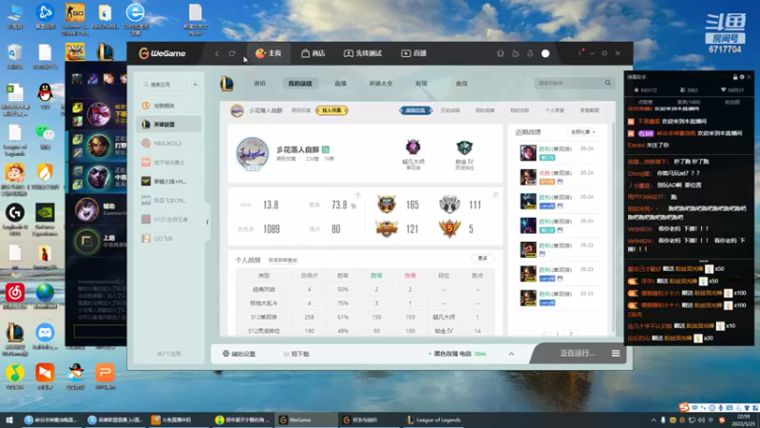Select H1Z1生存王者 in the sidebar
The image size is (760, 428).
click(169, 220)
